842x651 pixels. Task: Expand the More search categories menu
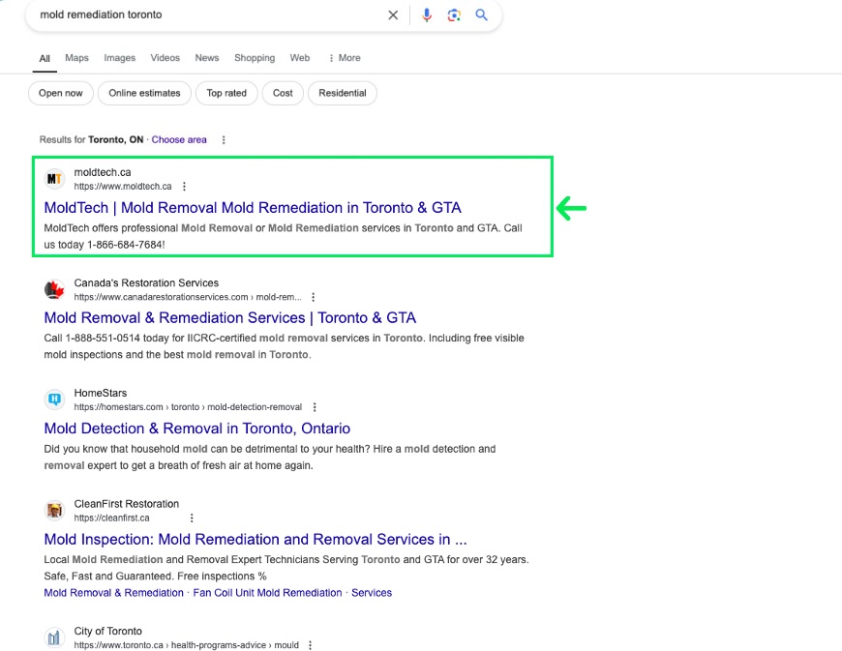click(x=345, y=58)
